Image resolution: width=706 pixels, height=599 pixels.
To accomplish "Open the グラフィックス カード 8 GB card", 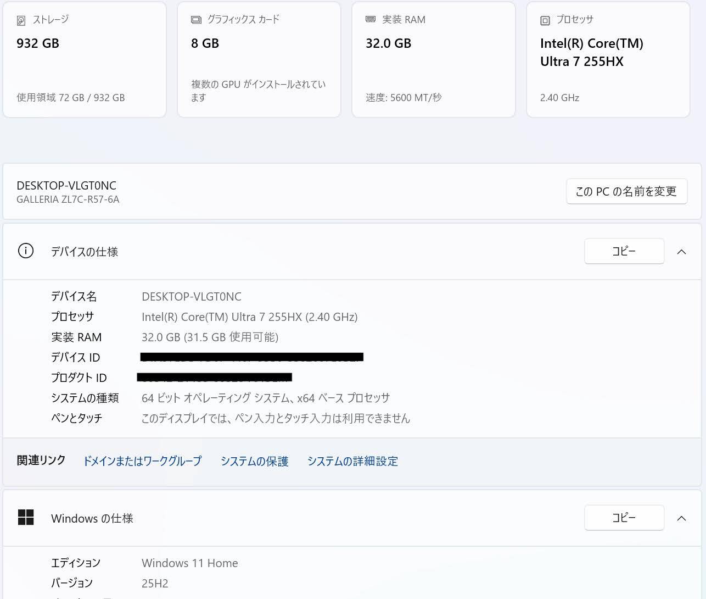I will click(259, 59).
